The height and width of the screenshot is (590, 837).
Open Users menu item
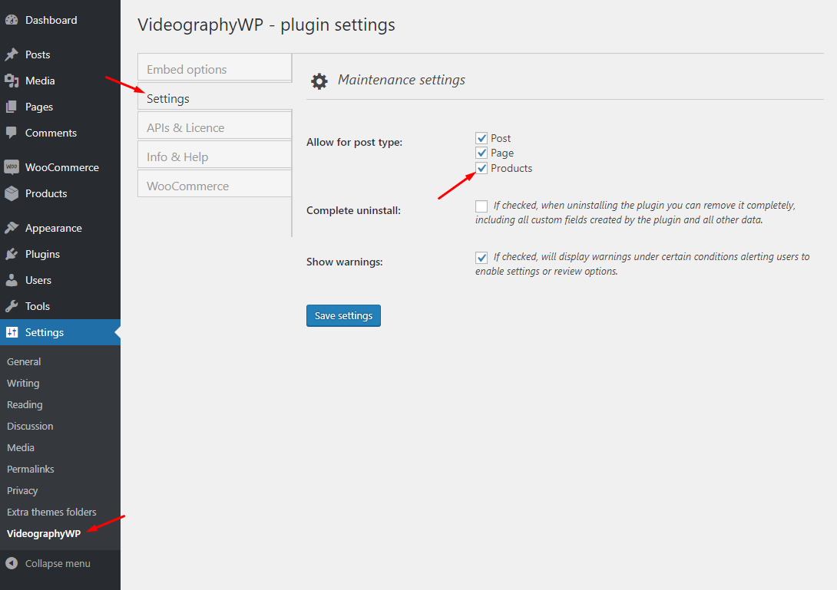pyautogui.click(x=38, y=280)
